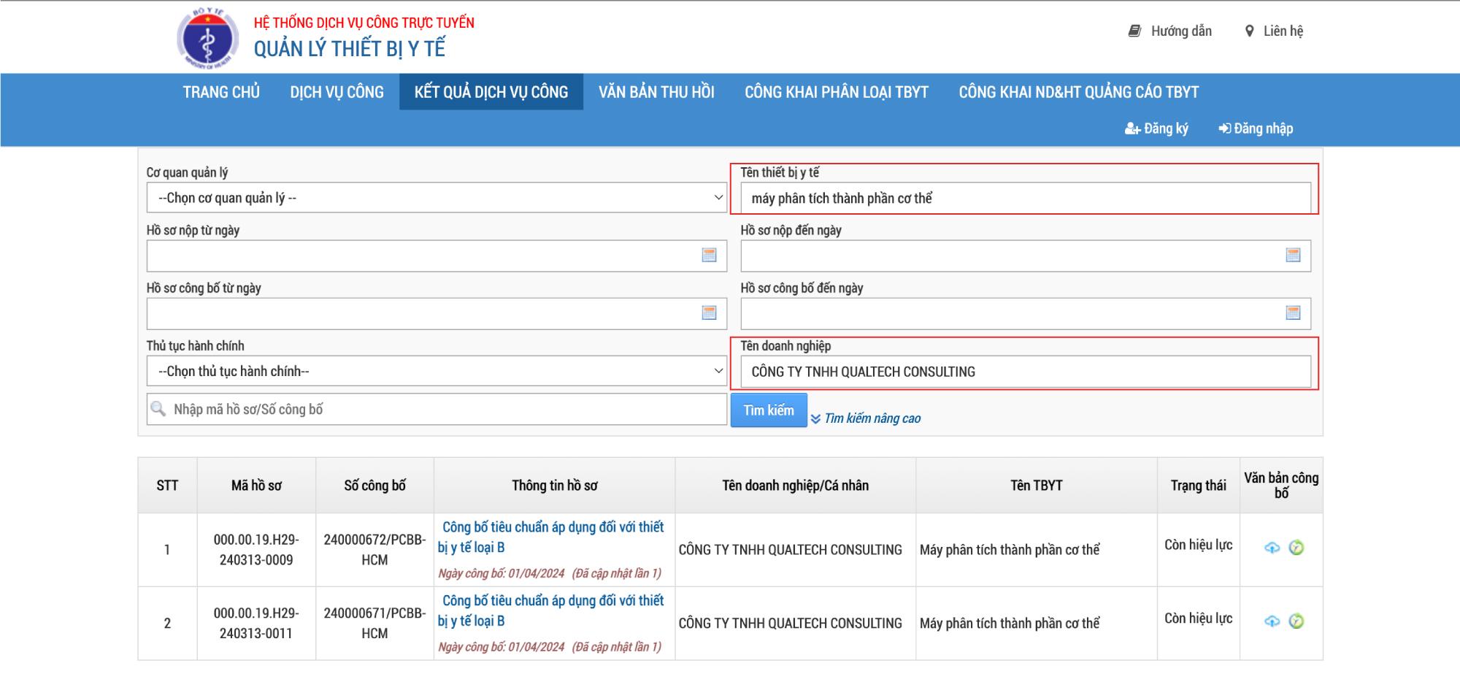Click the Ministry of Health logo

207,38
